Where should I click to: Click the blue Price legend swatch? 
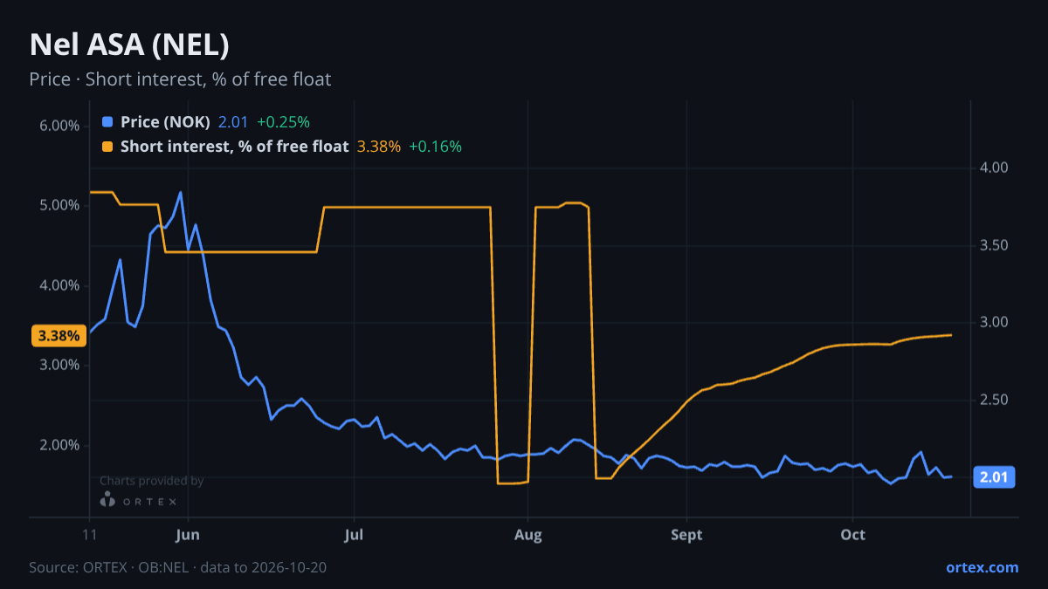click(107, 122)
